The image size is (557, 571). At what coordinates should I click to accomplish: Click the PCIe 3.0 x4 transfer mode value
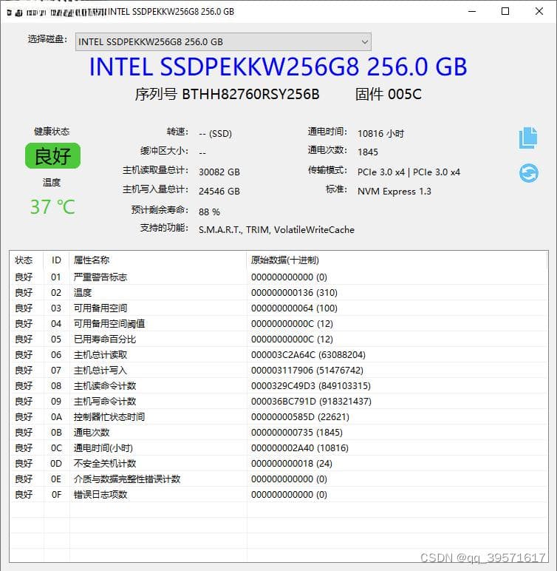point(409,172)
